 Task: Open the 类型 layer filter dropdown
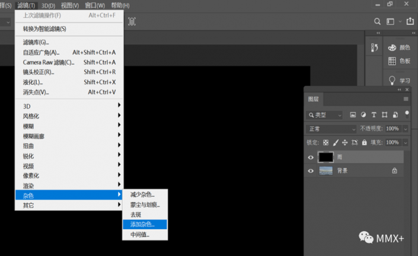point(324,115)
